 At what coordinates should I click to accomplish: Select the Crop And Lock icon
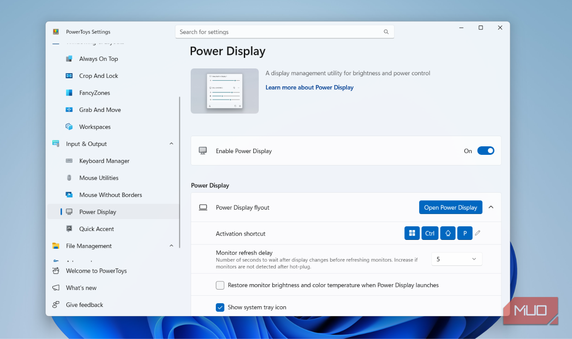[x=69, y=76]
